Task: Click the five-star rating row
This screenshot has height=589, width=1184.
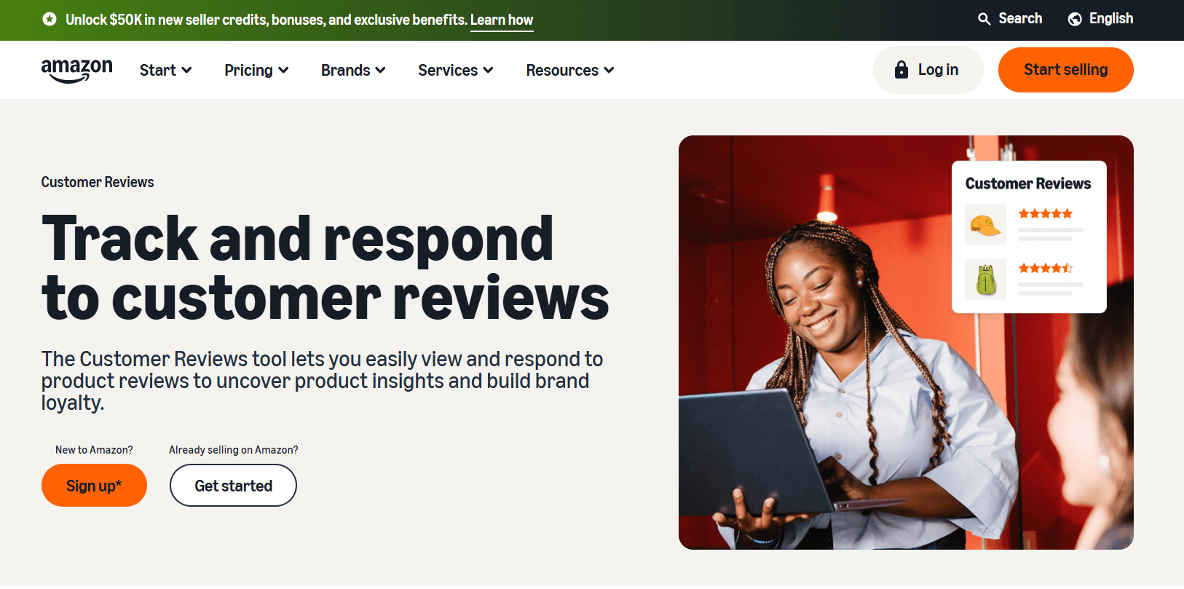Action: pos(1045,213)
